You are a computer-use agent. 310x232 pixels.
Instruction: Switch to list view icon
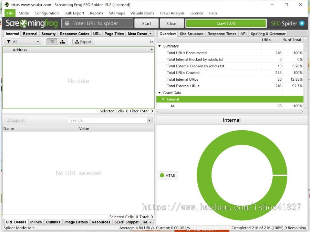(52, 42)
